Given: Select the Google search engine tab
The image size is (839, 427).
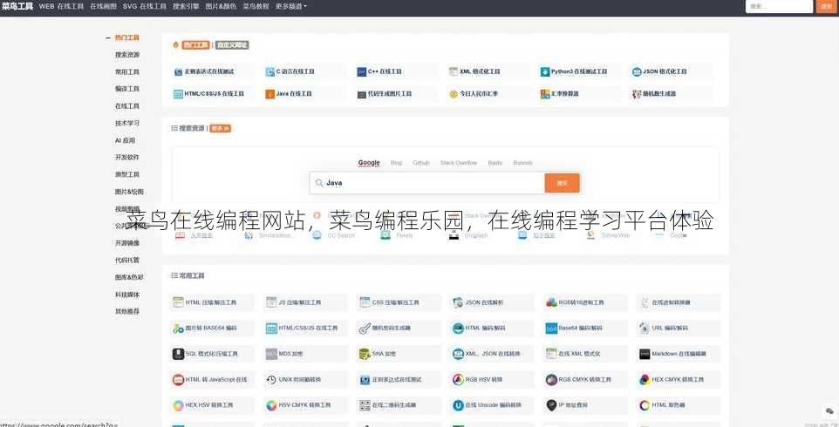Looking at the screenshot, I should point(369,163).
